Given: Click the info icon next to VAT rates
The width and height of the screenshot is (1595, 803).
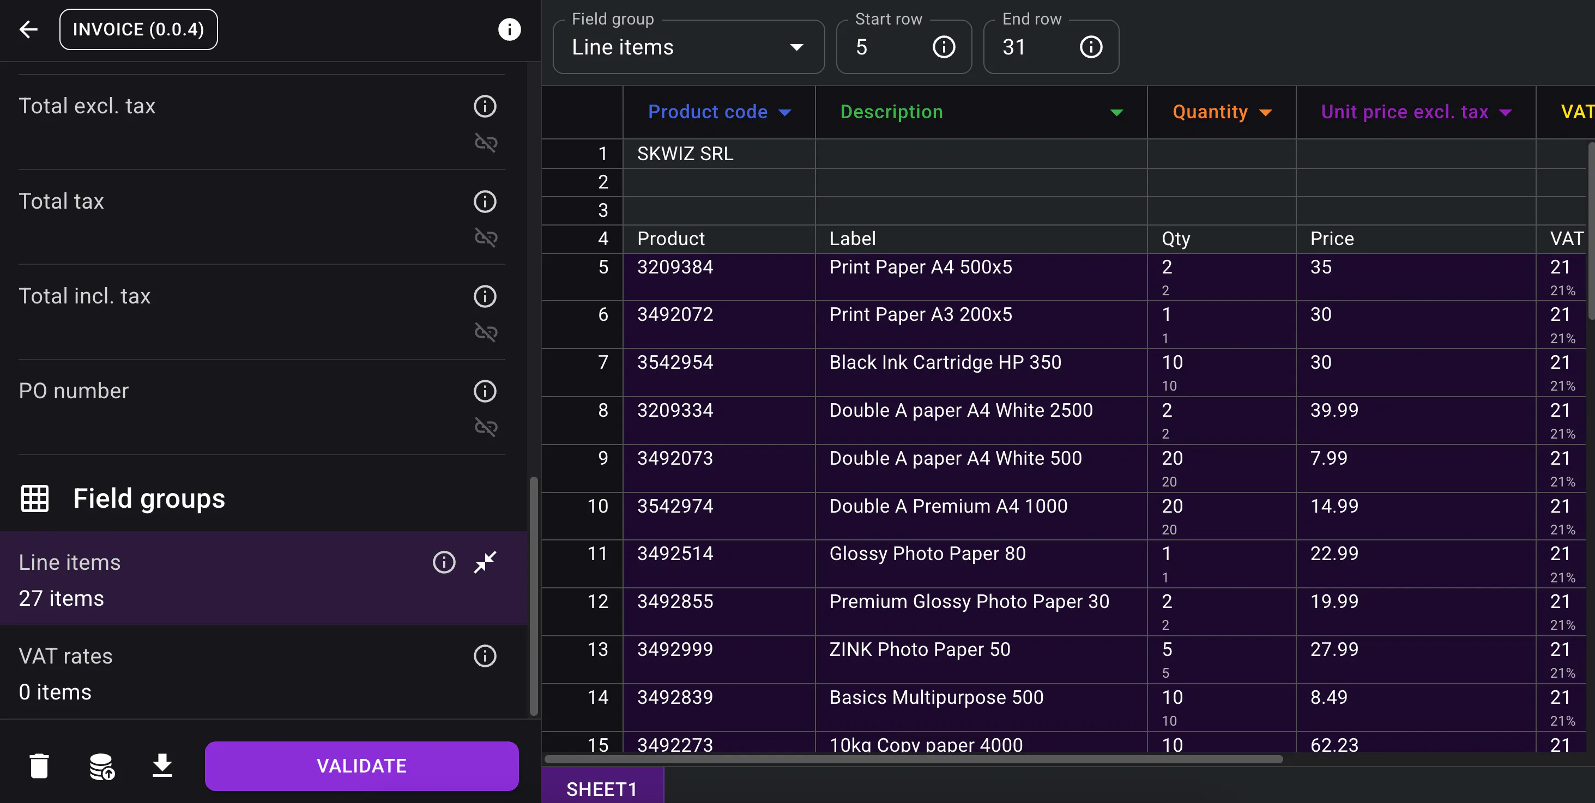Looking at the screenshot, I should click(x=485, y=656).
